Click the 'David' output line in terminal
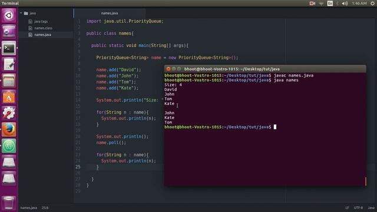Screen dimensions: 377x212 tap(170, 90)
